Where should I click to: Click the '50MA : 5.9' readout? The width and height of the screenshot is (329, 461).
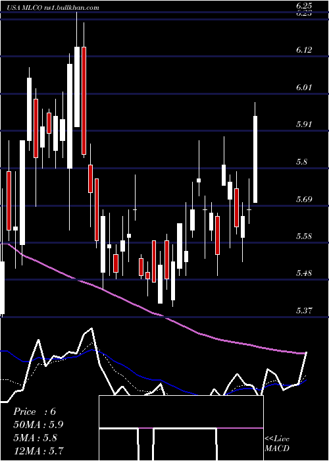(38, 425)
